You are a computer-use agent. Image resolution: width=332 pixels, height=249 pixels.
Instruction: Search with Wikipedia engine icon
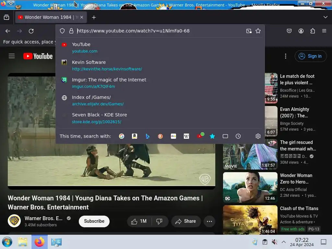(186, 136)
